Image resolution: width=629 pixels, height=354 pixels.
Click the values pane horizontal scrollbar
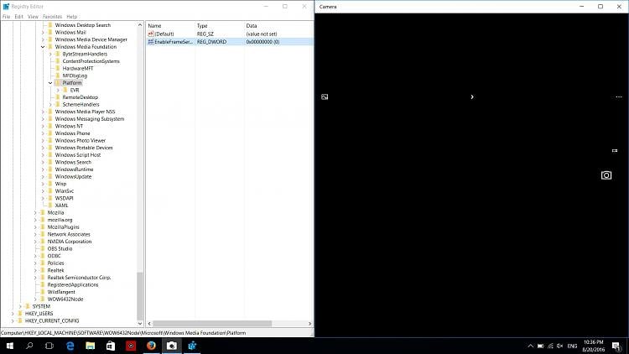point(212,324)
